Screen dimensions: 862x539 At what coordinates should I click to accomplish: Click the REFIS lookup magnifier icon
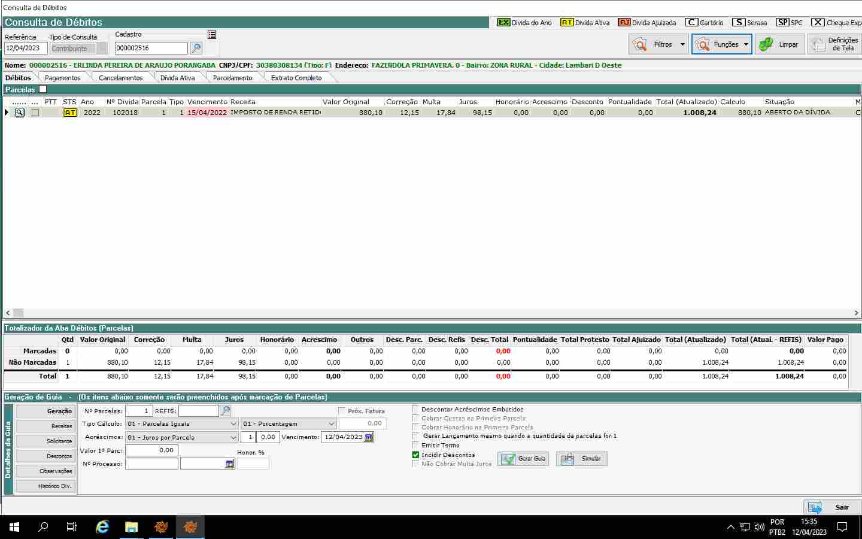(226, 411)
